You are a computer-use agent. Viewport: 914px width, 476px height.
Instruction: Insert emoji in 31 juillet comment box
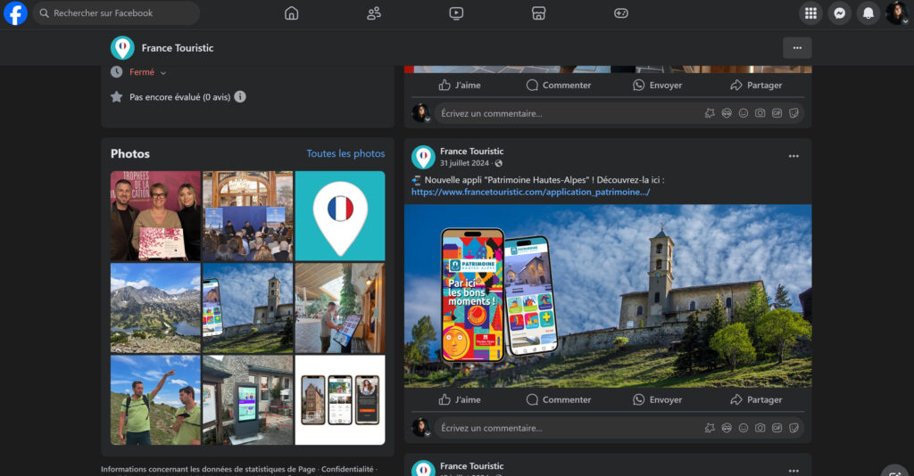point(744,428)
